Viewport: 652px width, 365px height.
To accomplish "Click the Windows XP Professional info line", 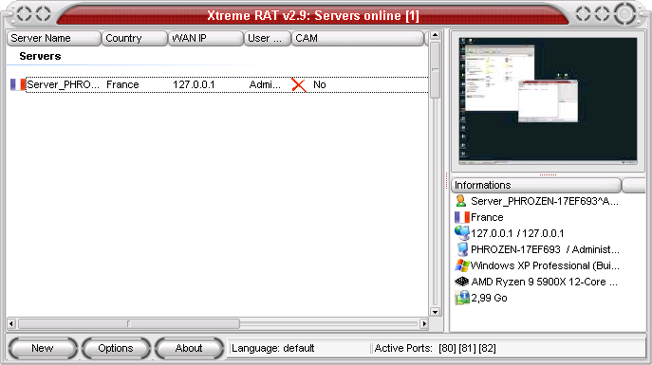I will (x=545, y=265).
